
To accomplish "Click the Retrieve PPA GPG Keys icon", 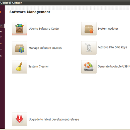I will point(89,48).
